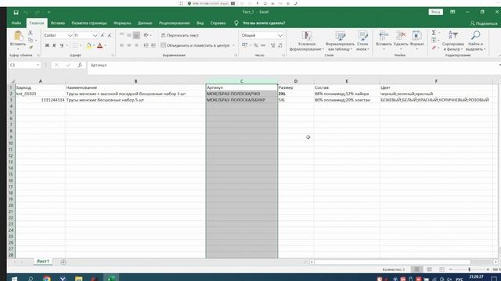
Task: Switch to Page Layout view icon
Action: point(429,269)
